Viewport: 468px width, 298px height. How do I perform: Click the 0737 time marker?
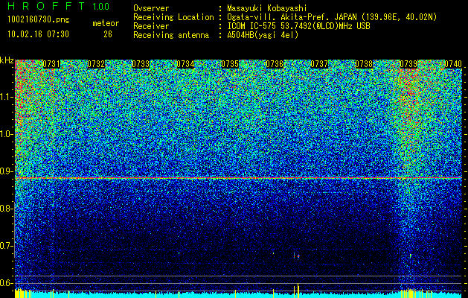(319, 64)
